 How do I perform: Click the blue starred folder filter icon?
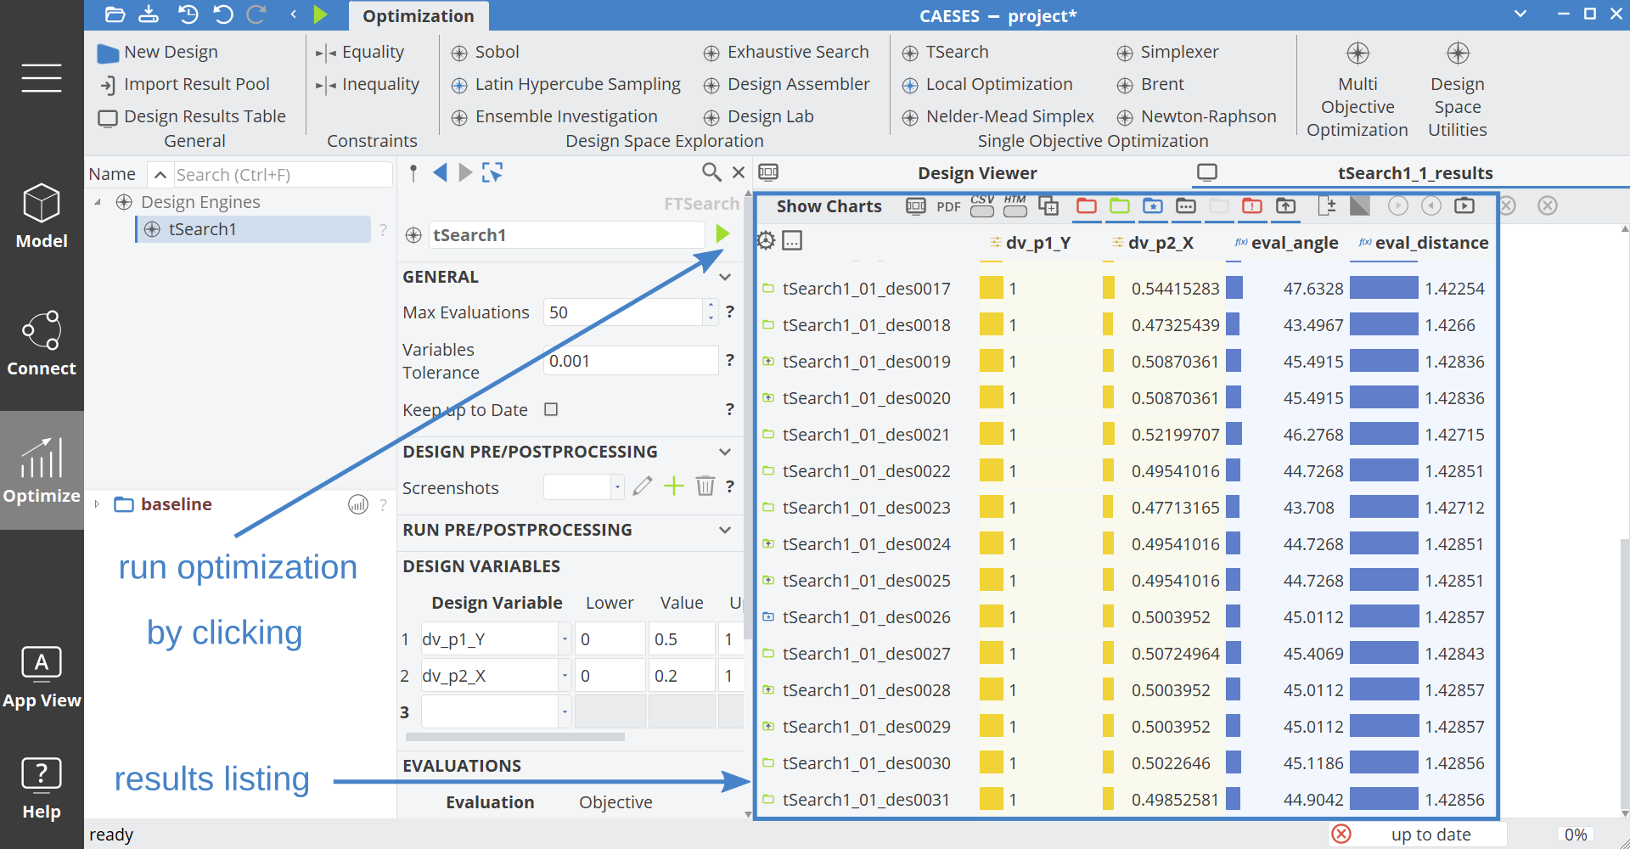tap(1152, 205)
